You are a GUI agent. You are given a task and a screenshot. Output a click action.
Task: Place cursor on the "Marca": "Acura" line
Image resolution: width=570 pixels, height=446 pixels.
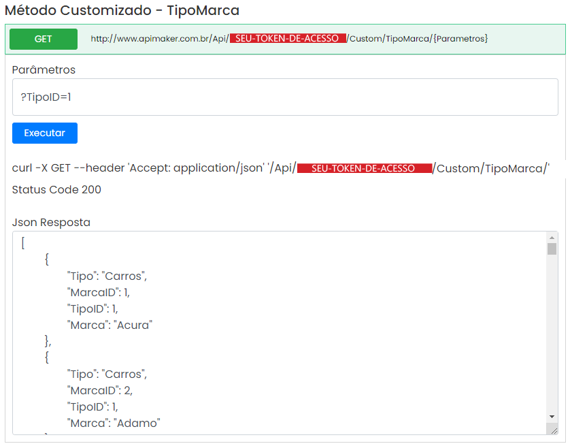coord(109,325)
